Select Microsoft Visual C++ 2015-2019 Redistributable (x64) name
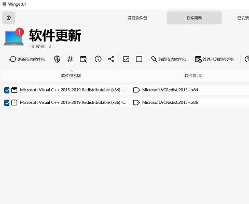Image resolution: width=249 pixels, height=204 pixels. [73, 90]
